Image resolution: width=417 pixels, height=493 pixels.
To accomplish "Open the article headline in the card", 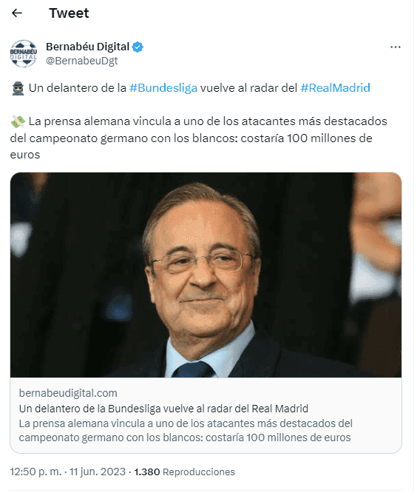I will point(163,409).
